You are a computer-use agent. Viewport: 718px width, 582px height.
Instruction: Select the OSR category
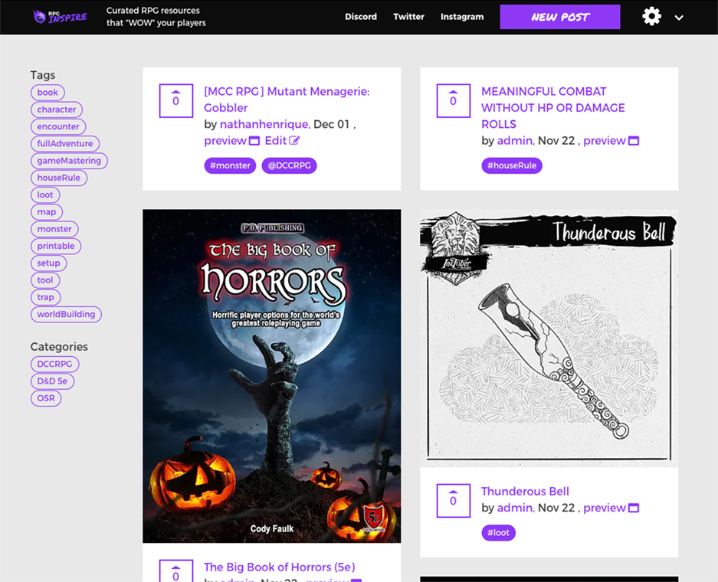46,398
